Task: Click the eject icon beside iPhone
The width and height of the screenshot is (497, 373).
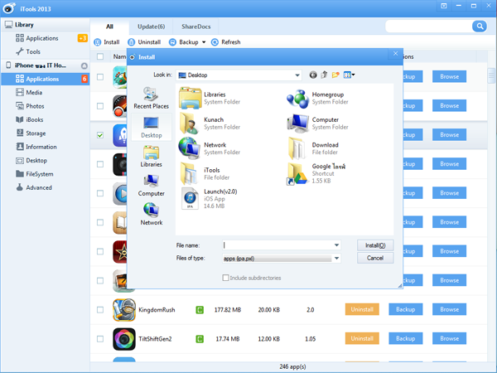Action: [x=84, y=65]
